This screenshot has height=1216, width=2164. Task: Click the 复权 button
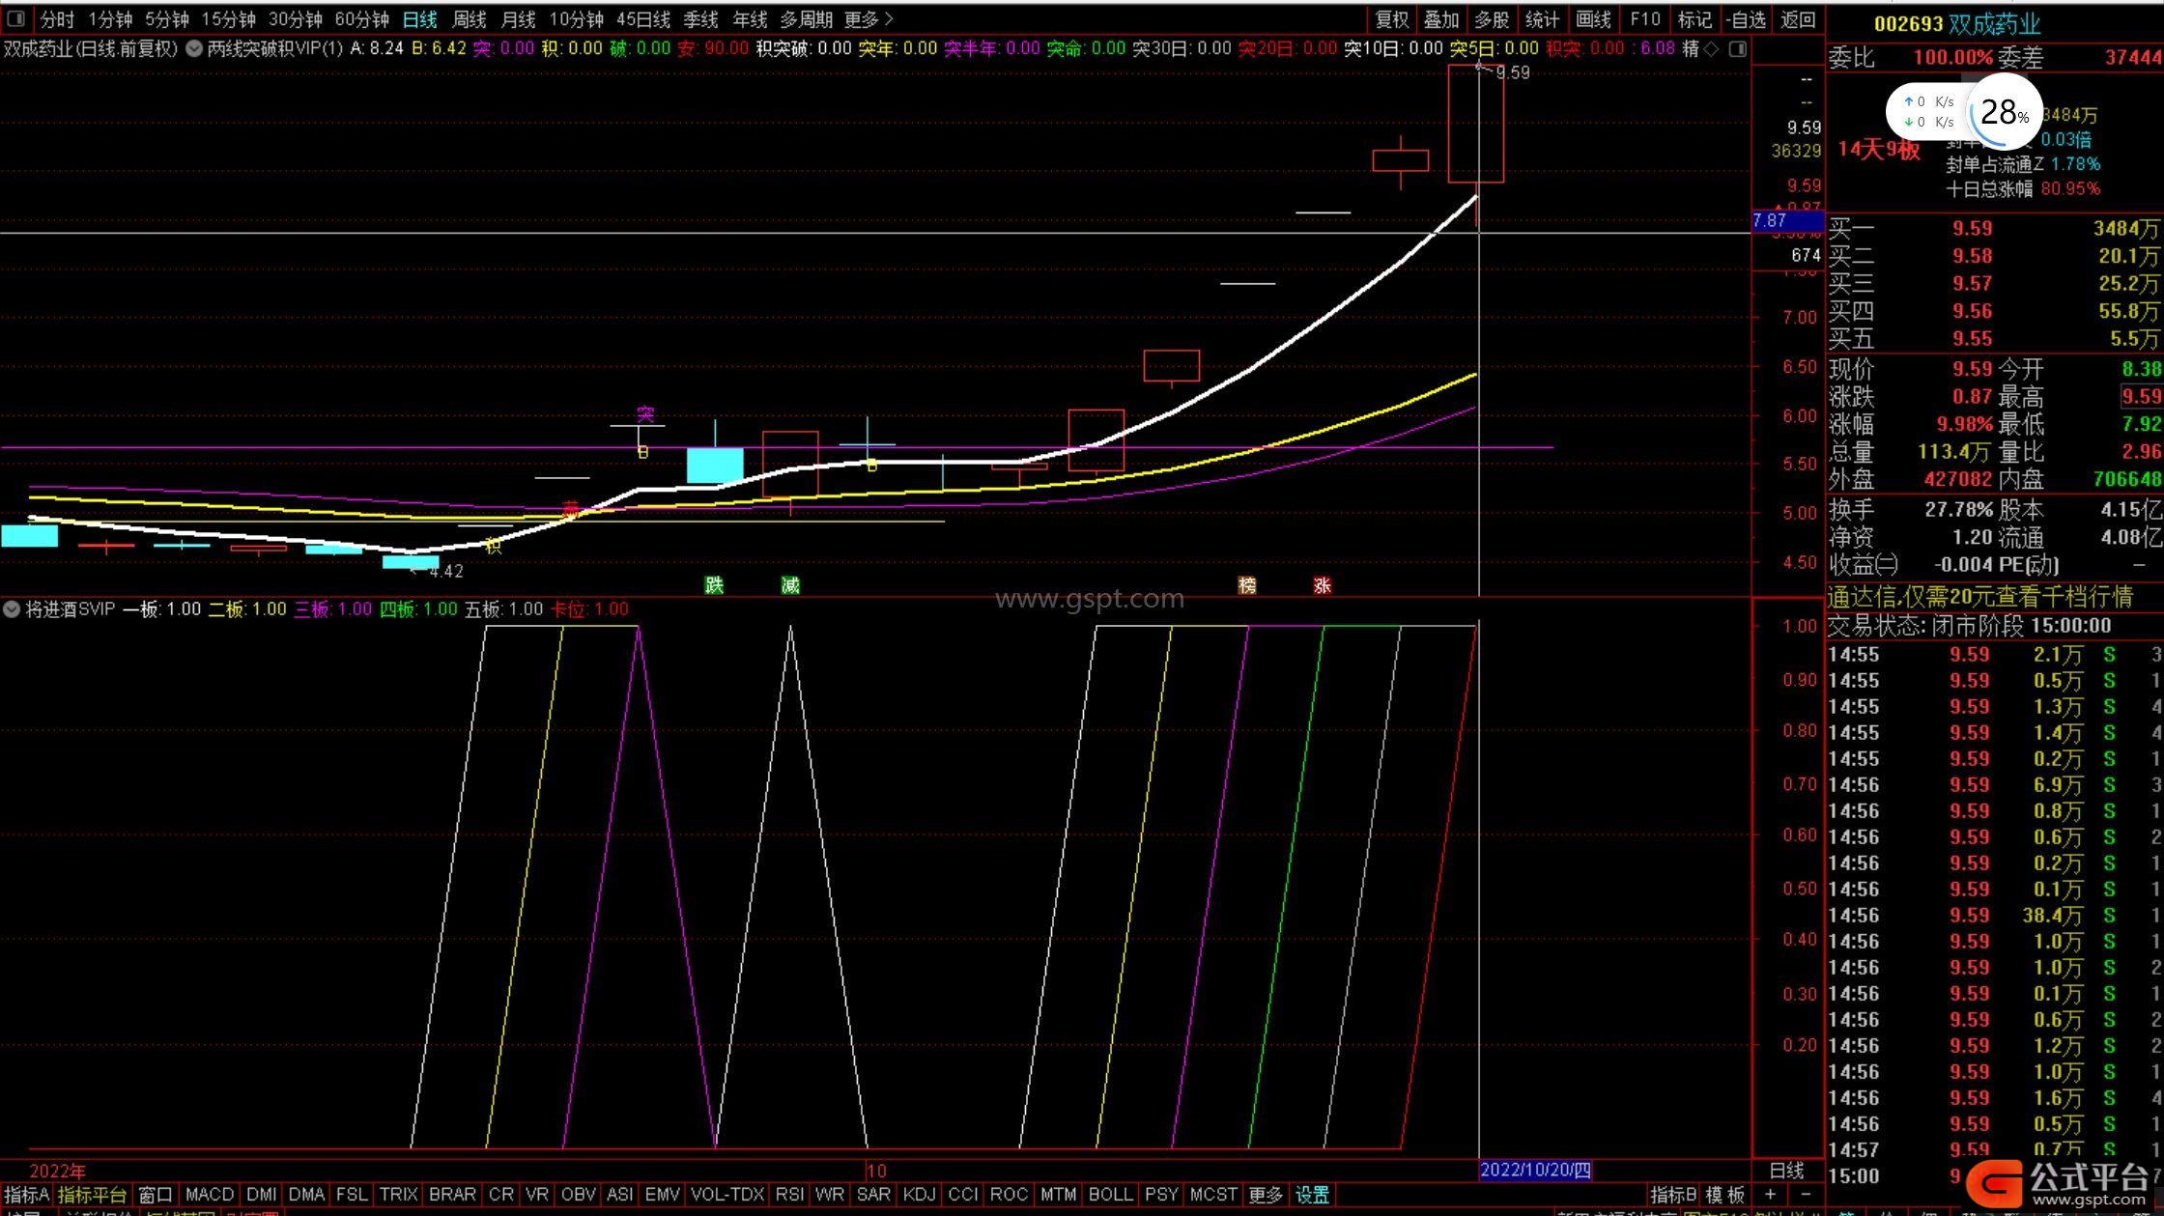tap(1392, 19)
